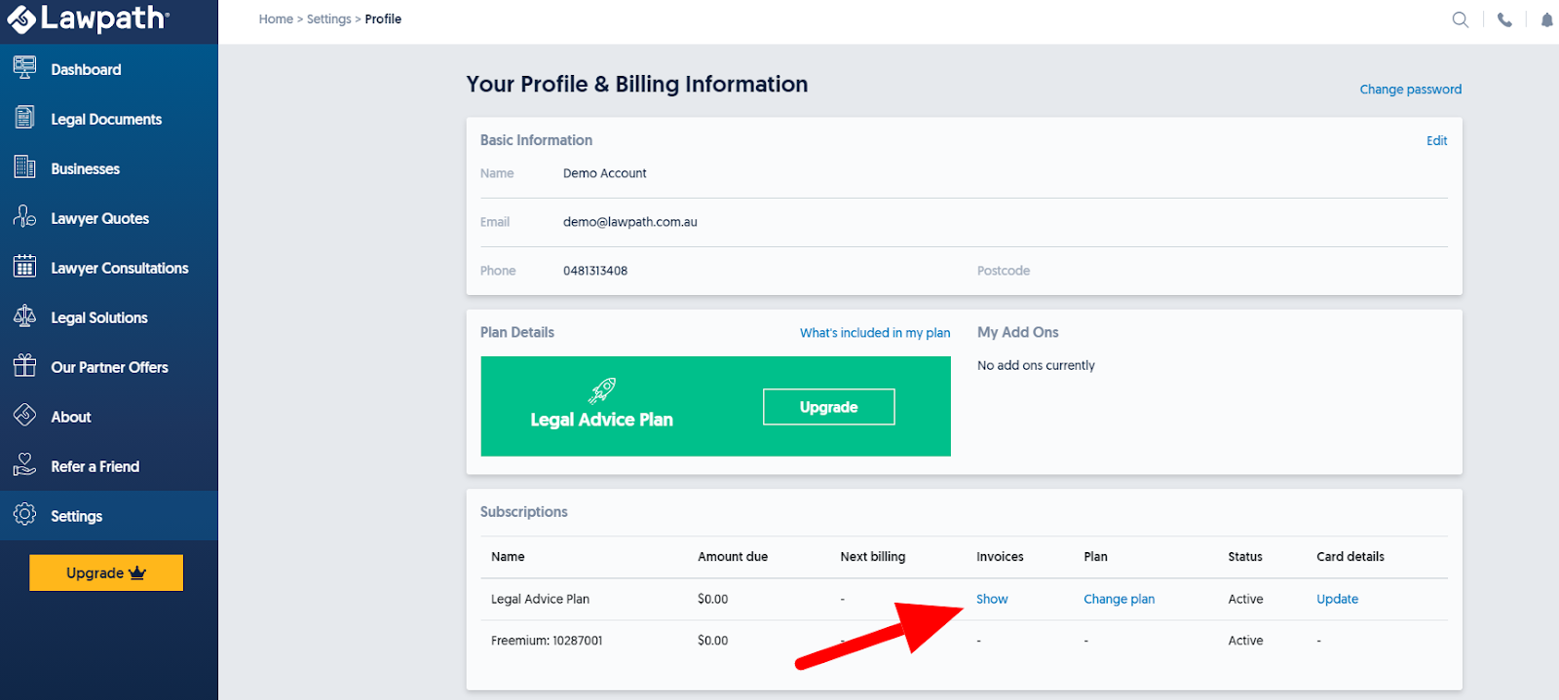Click the Card details column header
The width and height of the screenshot is (1559, 700).
1350,557
